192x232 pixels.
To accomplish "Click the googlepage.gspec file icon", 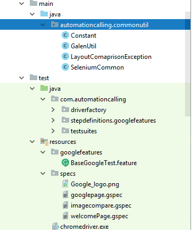I will pyautogui.click(x=65, y=194).
